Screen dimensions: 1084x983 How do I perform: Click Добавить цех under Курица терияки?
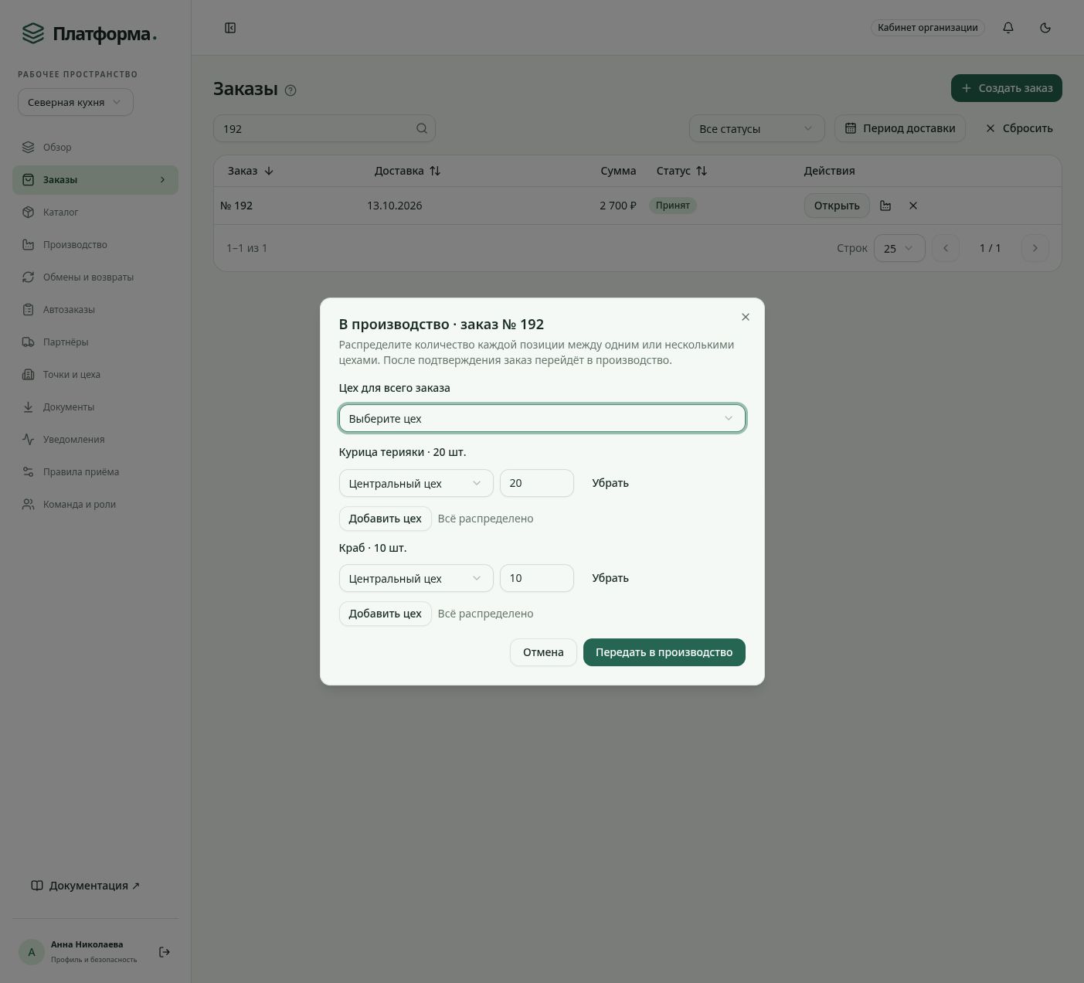385,519
